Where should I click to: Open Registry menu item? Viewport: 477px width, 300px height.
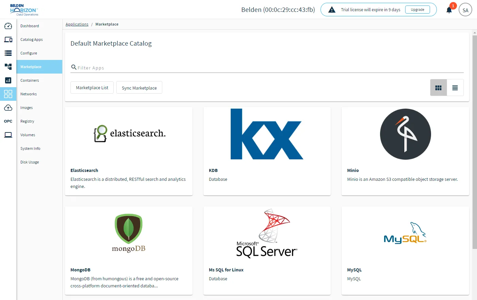coord(39,121)
